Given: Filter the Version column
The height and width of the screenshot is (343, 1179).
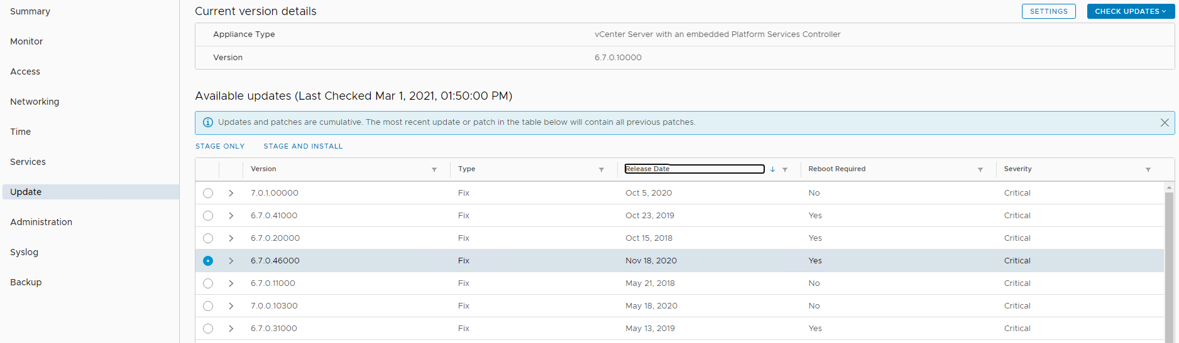Looking at the screenshot, I should tap(434, 170).
